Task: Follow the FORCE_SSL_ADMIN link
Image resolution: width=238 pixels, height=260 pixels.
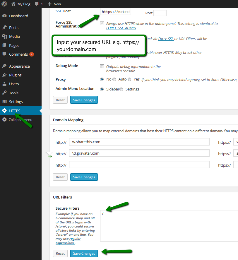Action: point(121,28)
